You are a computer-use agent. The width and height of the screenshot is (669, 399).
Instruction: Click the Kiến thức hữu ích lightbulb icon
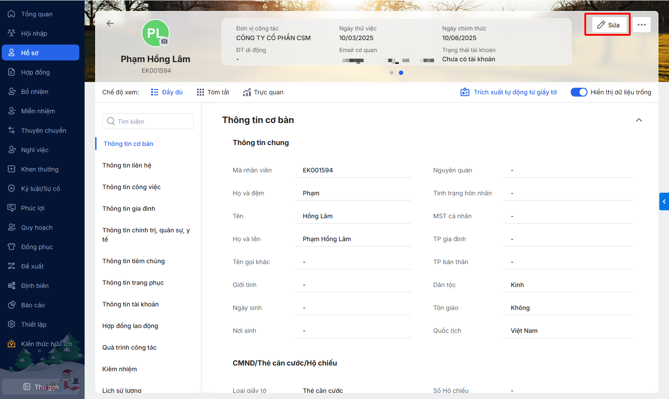pyautogui.click(x=11, y=344)
